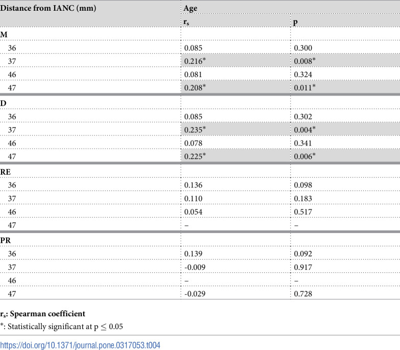Select cell value -0.009 in PR section
The image size is (400, 350).
click(195, 267)
